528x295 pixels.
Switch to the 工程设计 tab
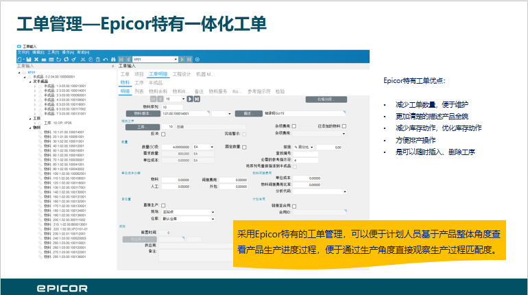coord(182,74)
